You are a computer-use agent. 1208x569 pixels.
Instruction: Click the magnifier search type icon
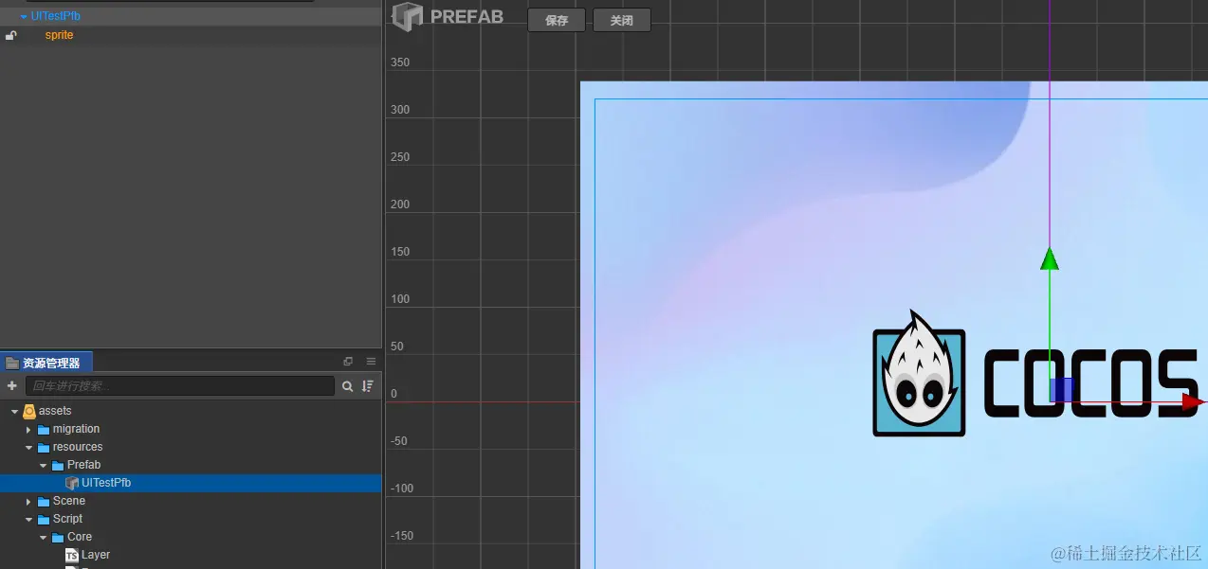(x=347, y=386)
